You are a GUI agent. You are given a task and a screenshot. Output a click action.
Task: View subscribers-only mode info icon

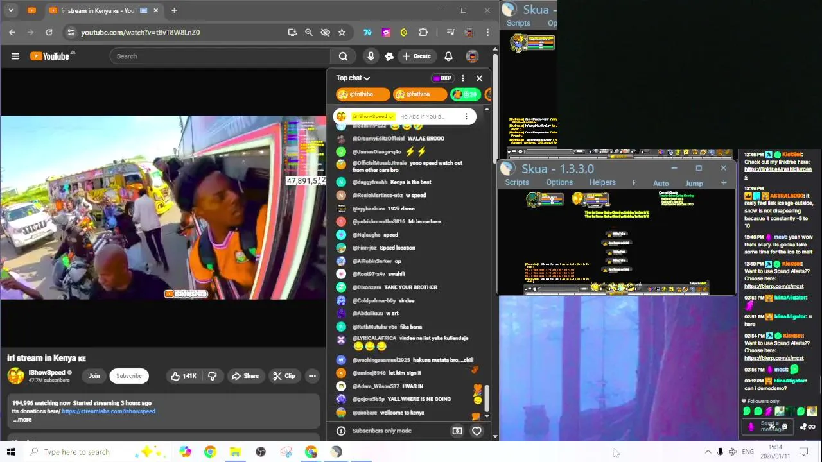pos(341,431)
